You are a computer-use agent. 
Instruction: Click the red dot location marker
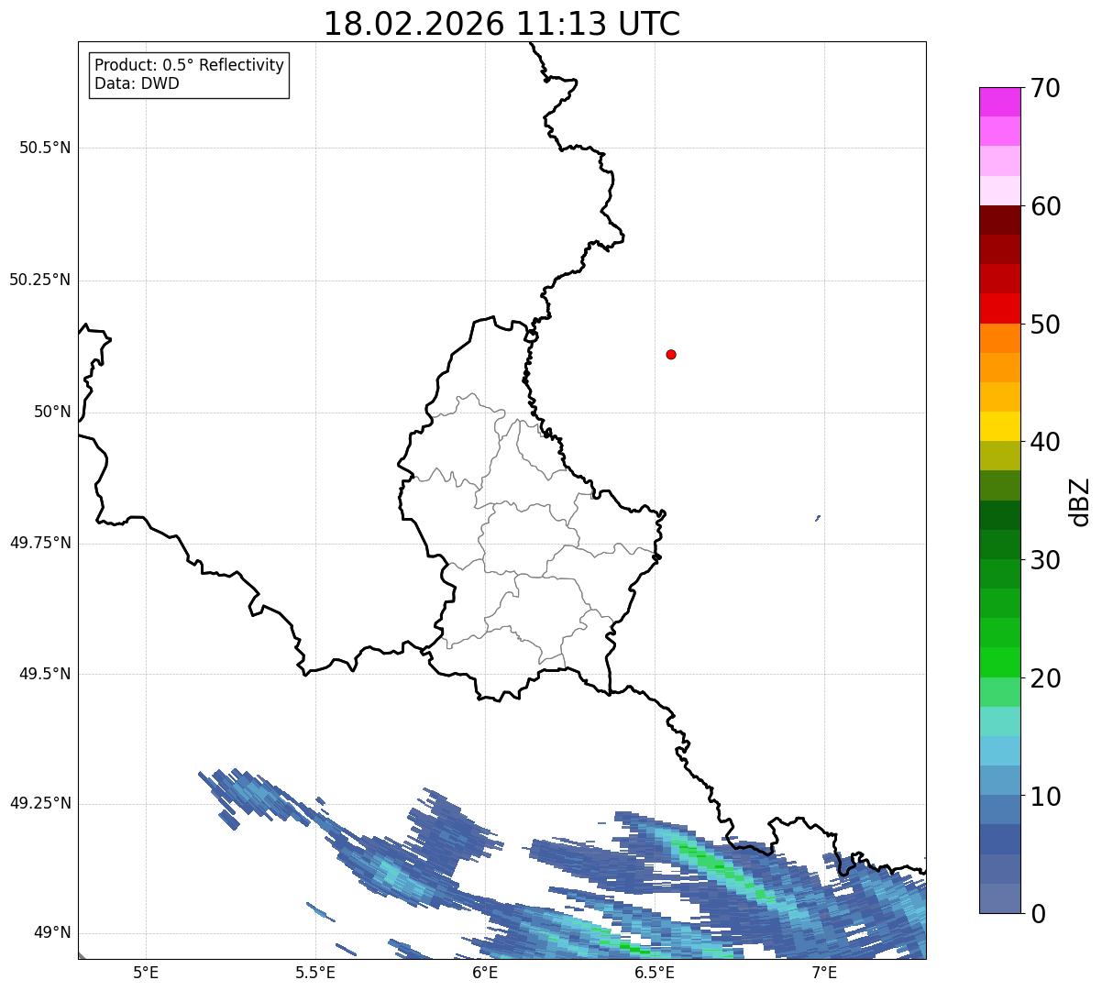tap(671, 354)
